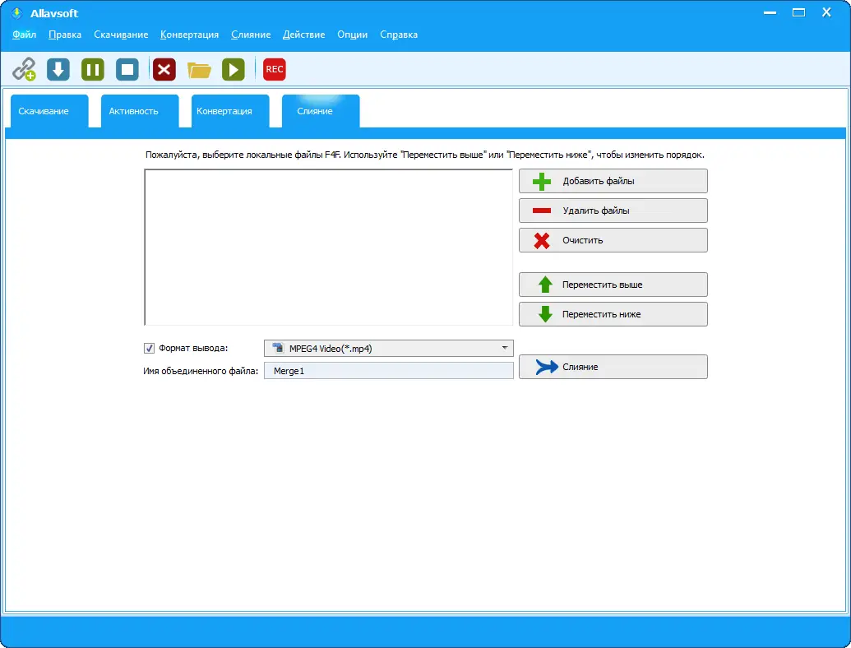Viewport: 851px width, 648px height.
Task: Click the pause downloads icon
Action: pyautogui.click(x=92, y=69)
